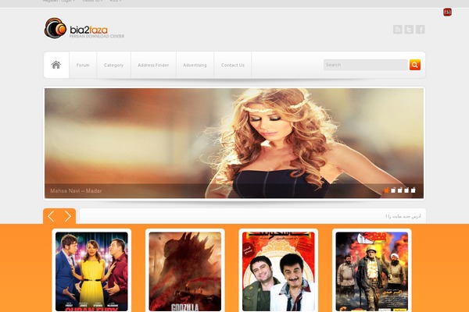The width and height of the screenshot is (469, 312).
Task: Open the RSS feed icon
Action: pyautogui.click(x=398, y=30)
